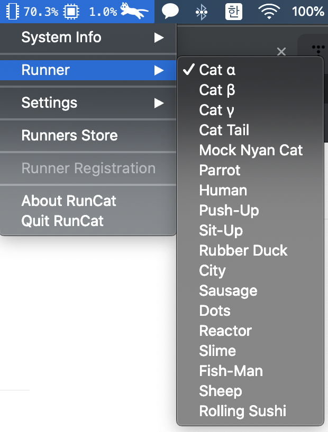Switch runner to Parrot
Screen dimensions: 328x432
[250, 170]
